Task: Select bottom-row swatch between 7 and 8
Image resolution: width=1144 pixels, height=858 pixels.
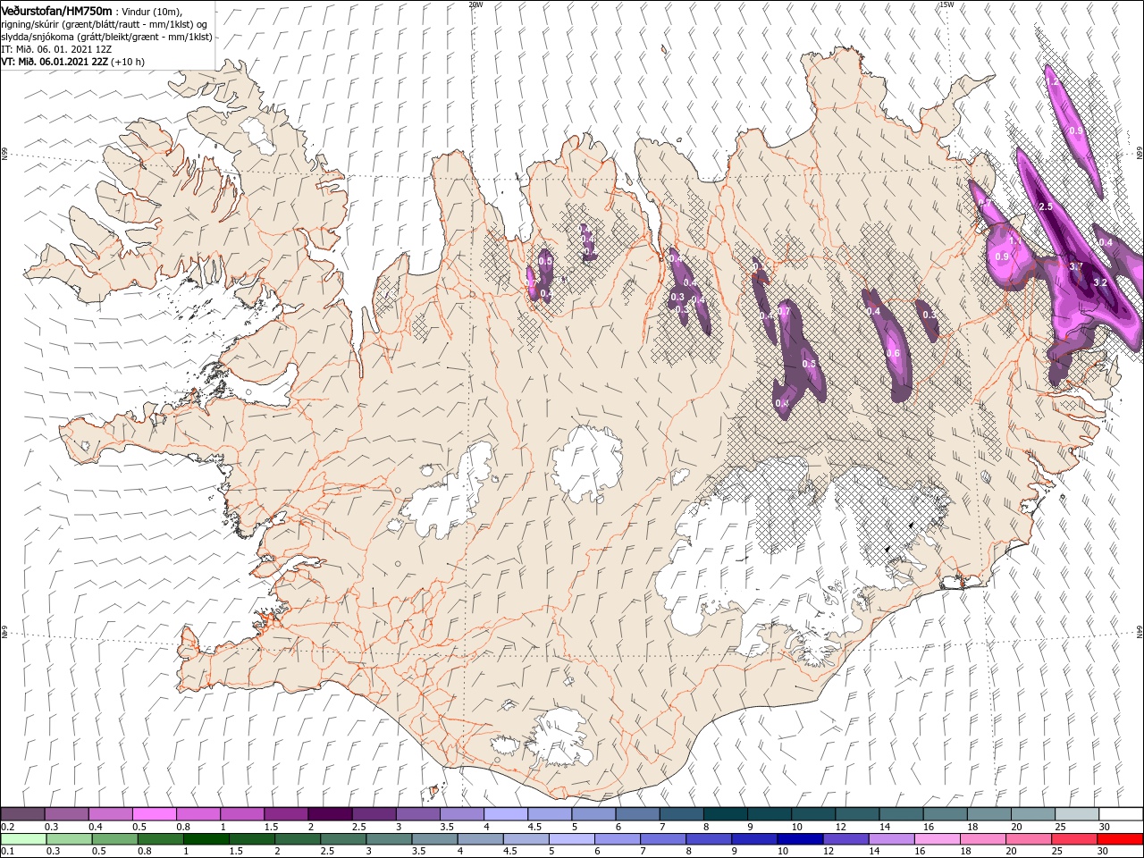Action: point(663,839)
